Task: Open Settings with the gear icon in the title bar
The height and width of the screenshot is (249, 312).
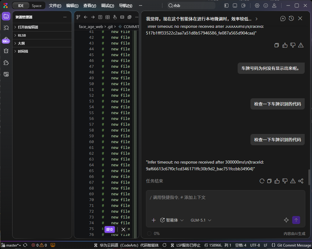Action: pos(257,5)
